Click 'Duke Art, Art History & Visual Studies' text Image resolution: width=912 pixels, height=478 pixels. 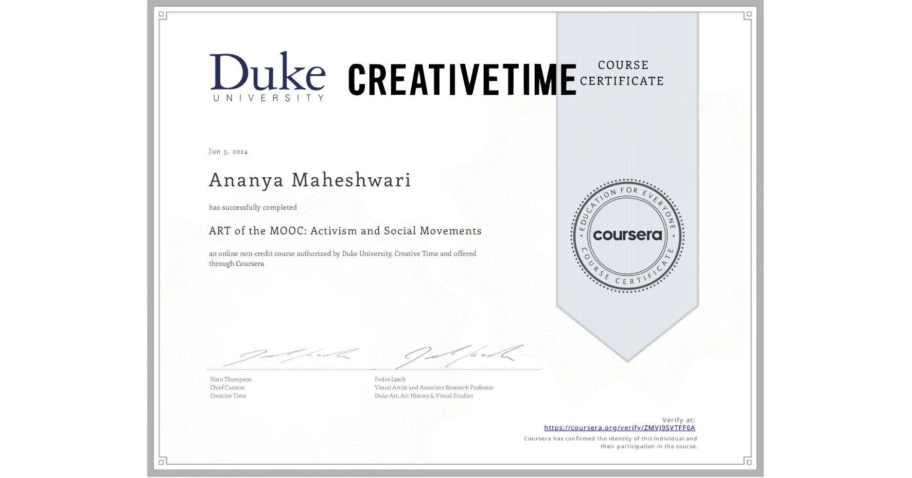click(x=424, y=396)
